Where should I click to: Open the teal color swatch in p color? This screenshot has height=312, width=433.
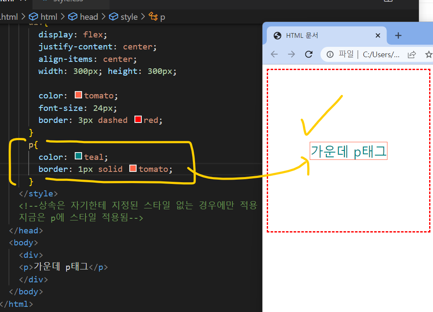point(79,156)
